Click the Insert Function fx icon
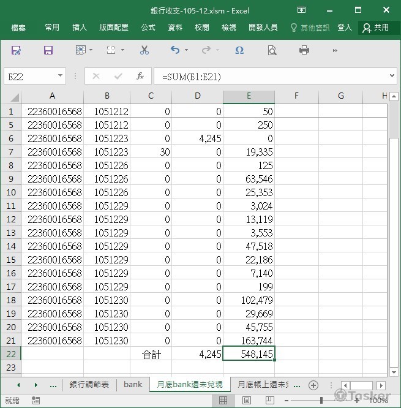 (140, 76)
